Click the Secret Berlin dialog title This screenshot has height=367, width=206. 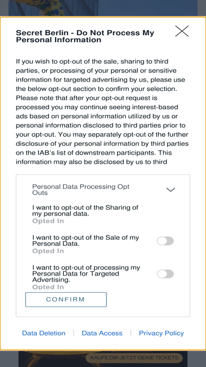click(85, 36)
